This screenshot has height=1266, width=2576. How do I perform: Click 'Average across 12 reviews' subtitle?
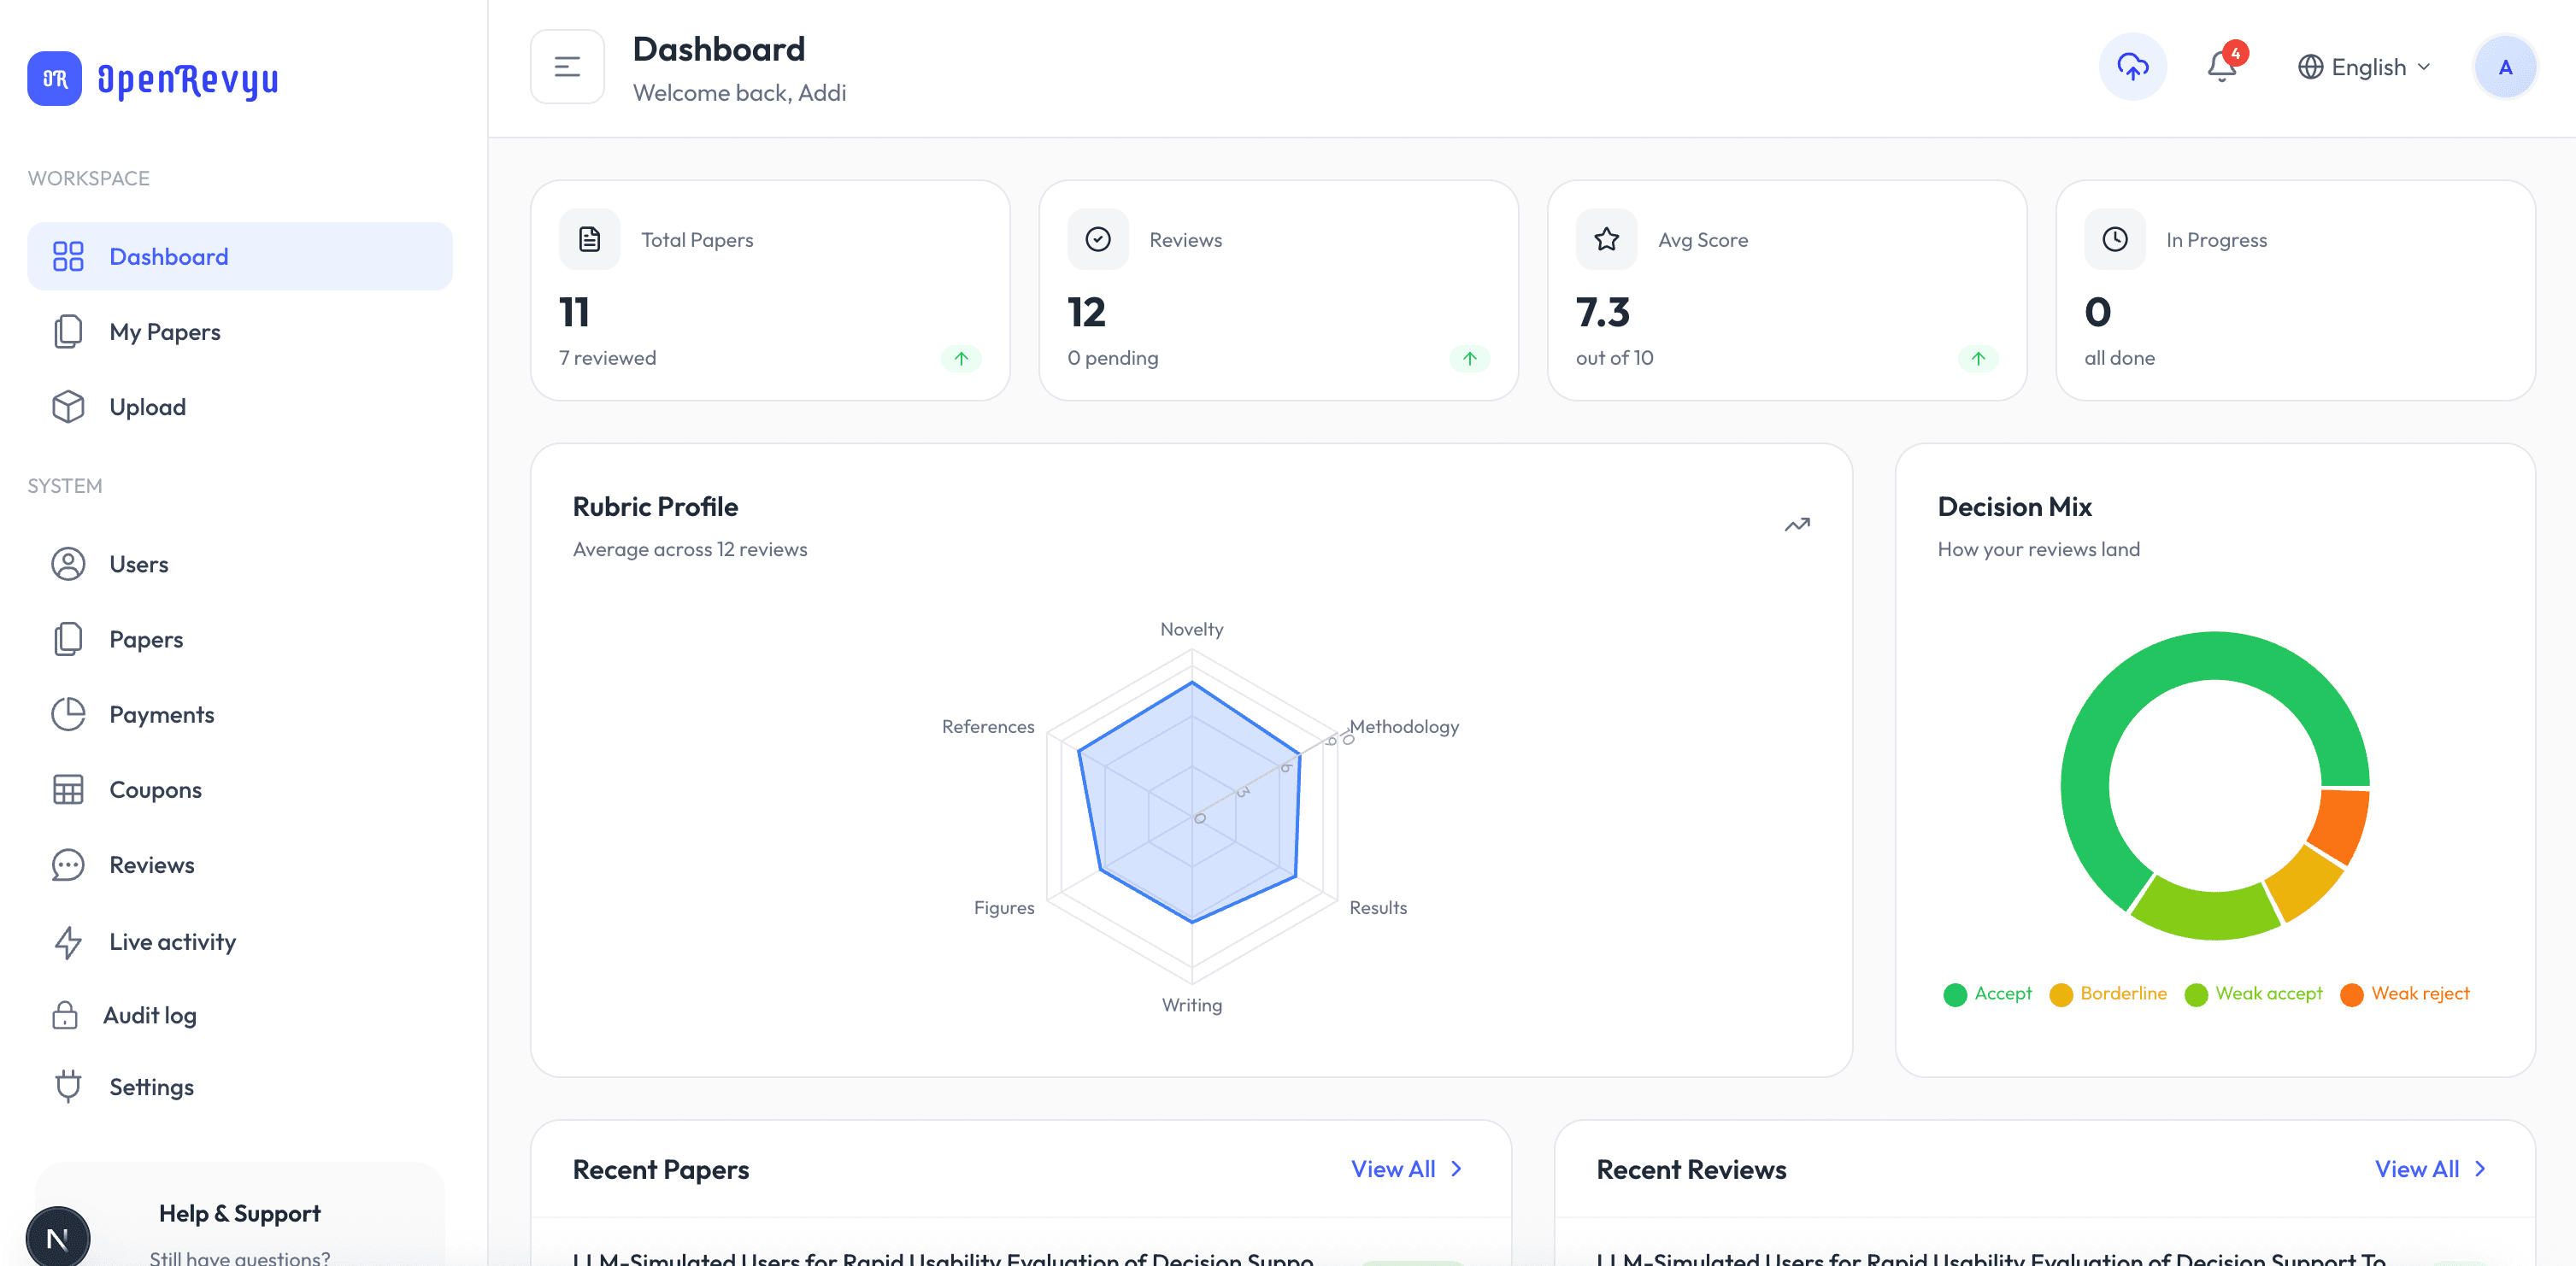pos(689,549)
